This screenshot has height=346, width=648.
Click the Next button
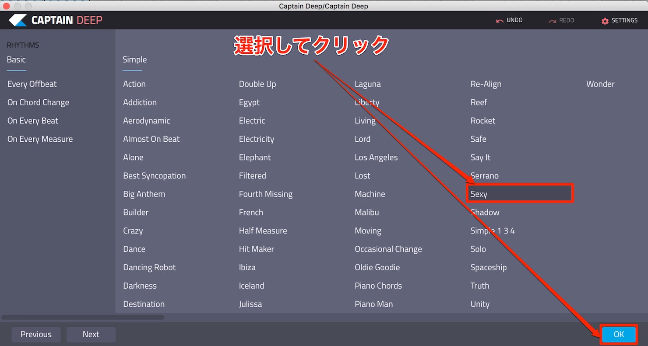tap(91, 335)
